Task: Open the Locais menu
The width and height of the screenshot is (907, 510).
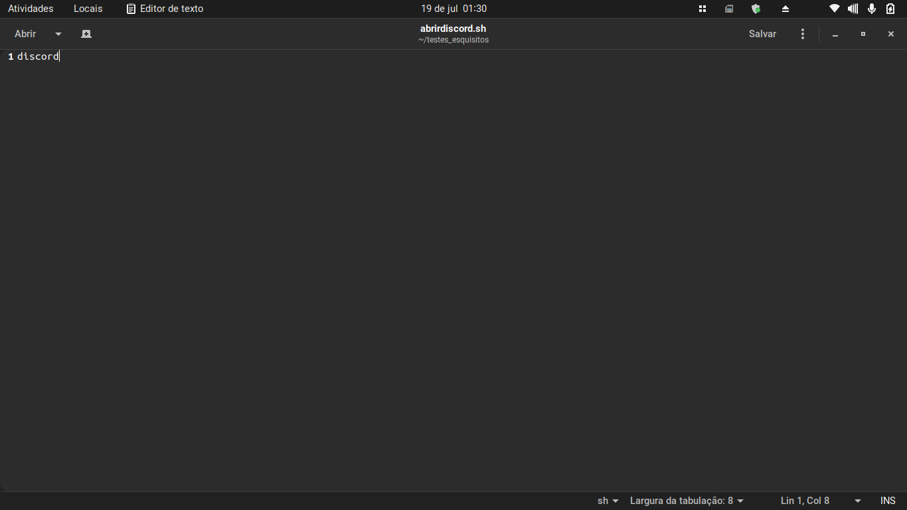Action: coord(88,9)
